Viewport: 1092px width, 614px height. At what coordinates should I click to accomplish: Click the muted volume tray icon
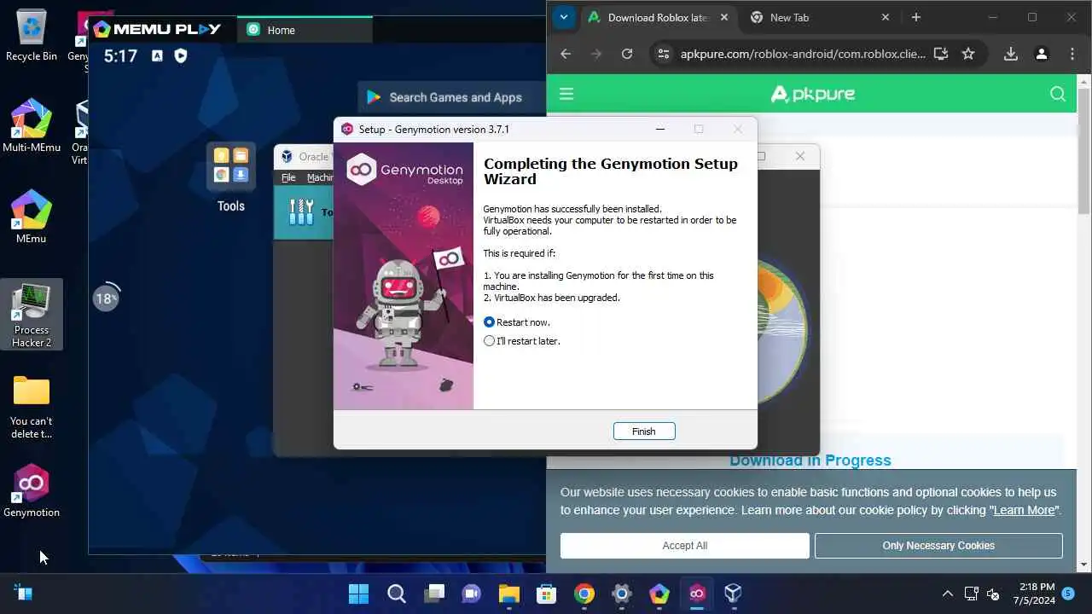point(993,594)
